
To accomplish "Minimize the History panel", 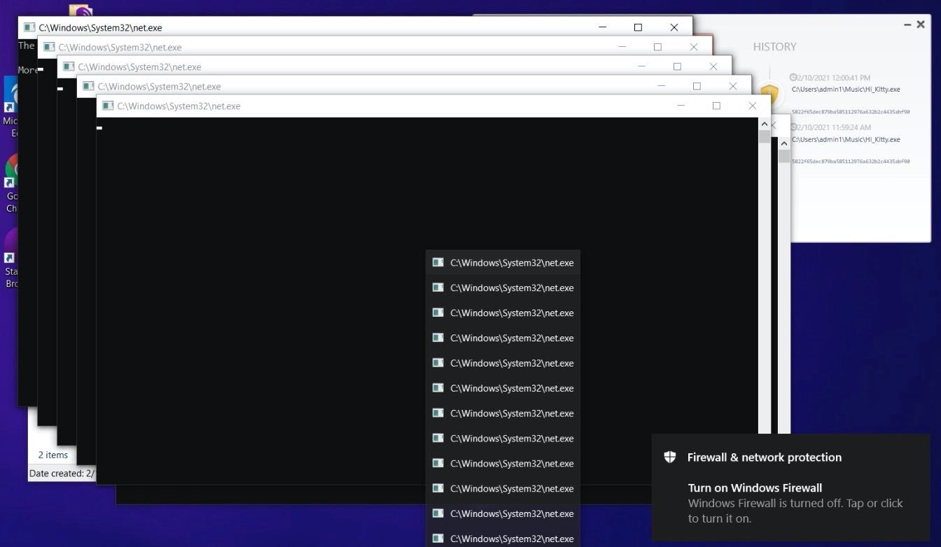I will coord(907,24).
